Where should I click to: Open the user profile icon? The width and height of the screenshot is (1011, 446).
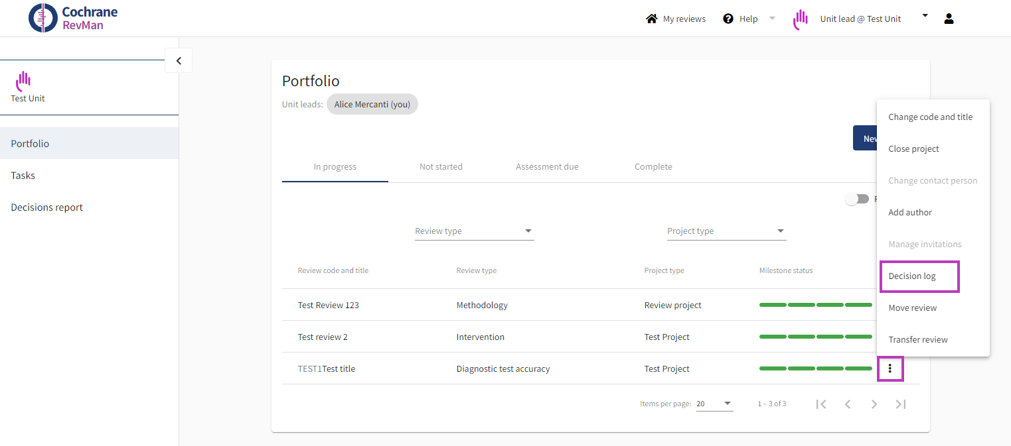click(x=949, y=19)
